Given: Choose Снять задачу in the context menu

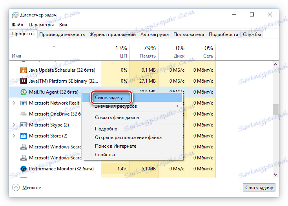Looking at the screenshot, I should click(x=132, y=98).
